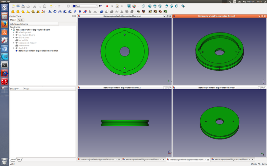Click the What's This help icon
The width and height of the screenshot is (267, 166).
click(x=100, y=6)
